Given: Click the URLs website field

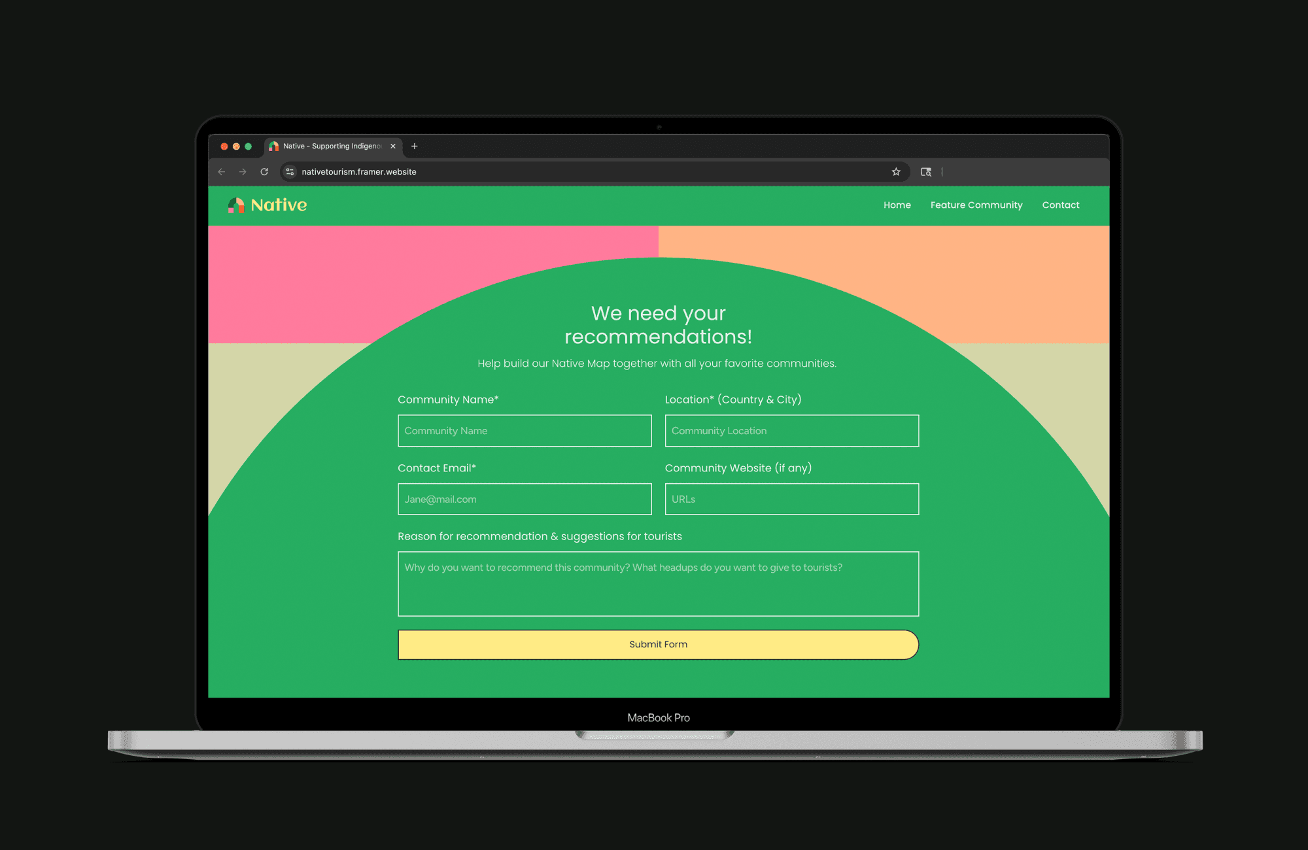Looking at the screenshot, I should (x=791, y=500).
